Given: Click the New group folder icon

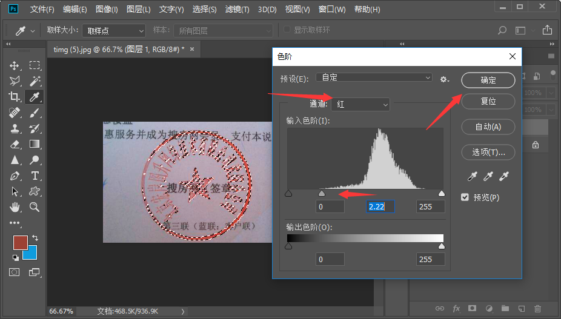Looking at the screenshot, I should (505, 308).
